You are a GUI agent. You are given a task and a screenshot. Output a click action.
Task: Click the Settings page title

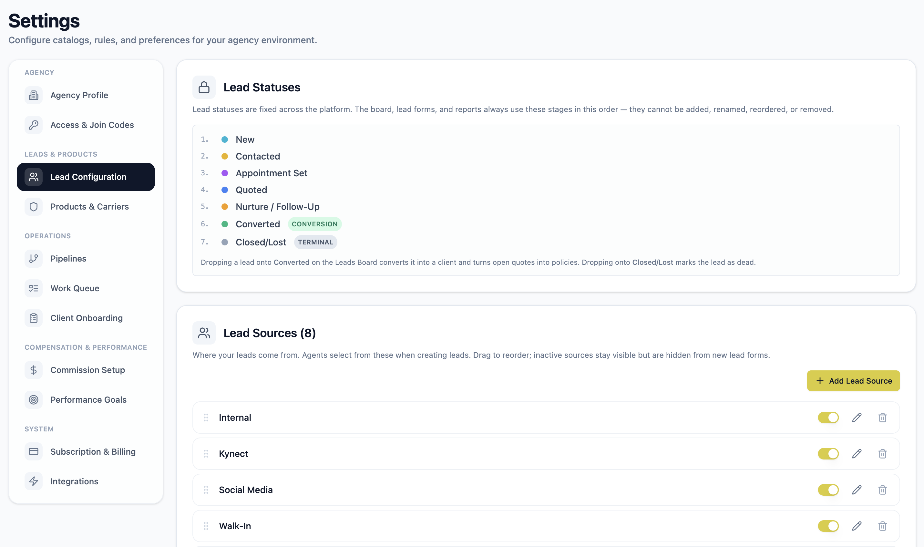point(44,21)
